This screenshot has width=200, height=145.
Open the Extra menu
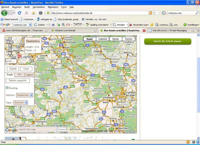pyautogui.click(x=64, y=7)
